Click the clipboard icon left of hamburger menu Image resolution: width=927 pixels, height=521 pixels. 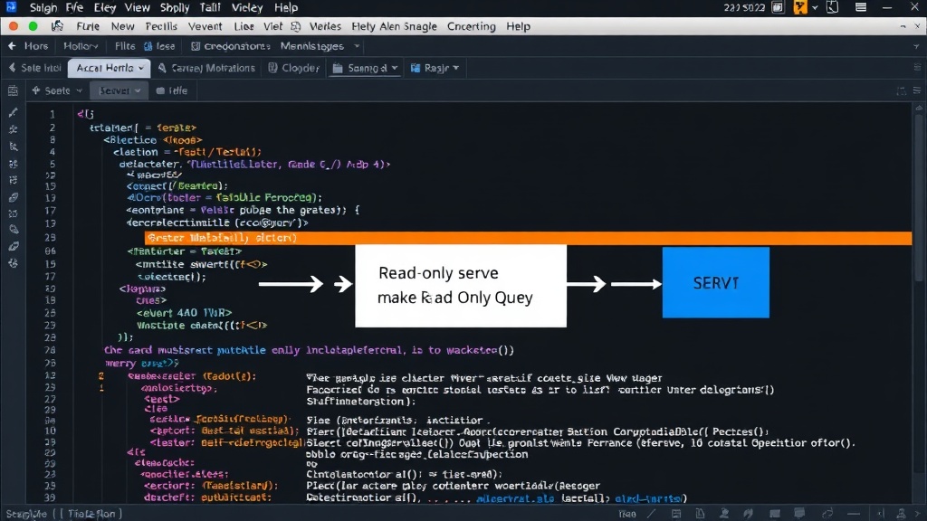(x=833, y=7)
